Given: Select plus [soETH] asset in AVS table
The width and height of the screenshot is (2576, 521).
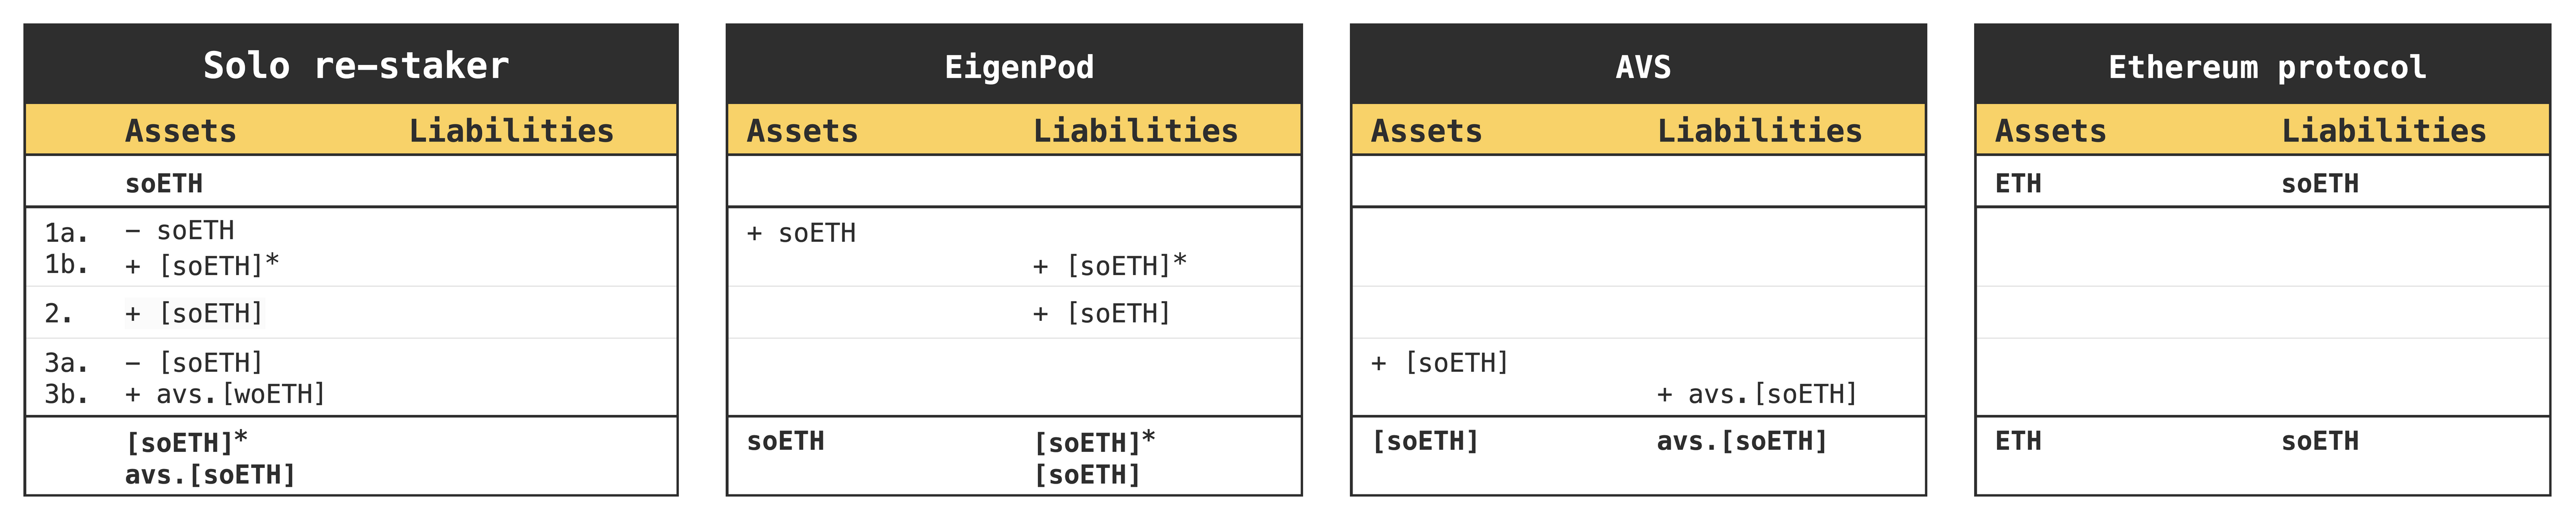Looking at the screenshot, I should [x=1440, y=363].
